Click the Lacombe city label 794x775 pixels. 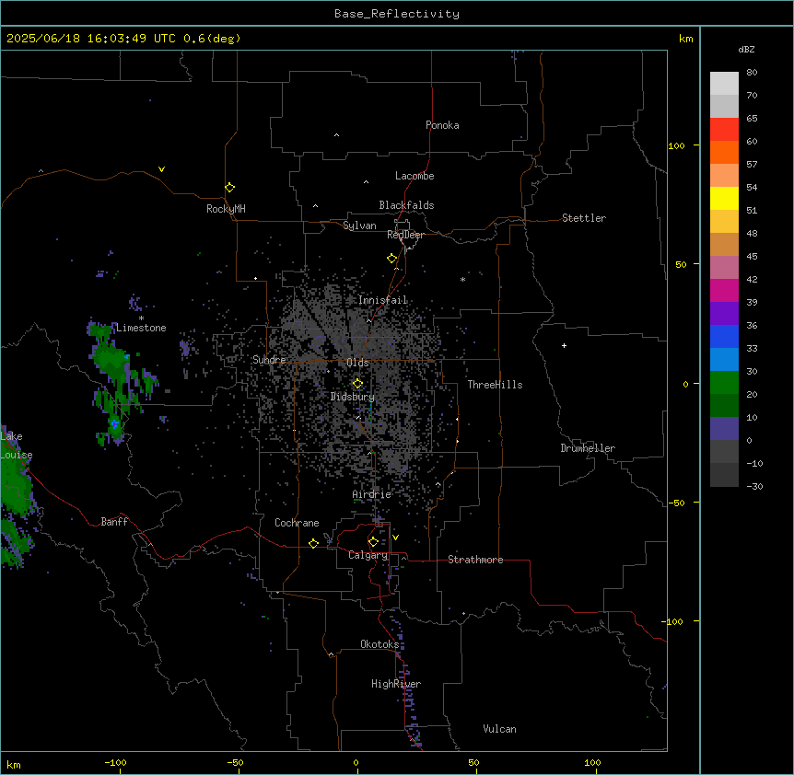click(415, 176)
